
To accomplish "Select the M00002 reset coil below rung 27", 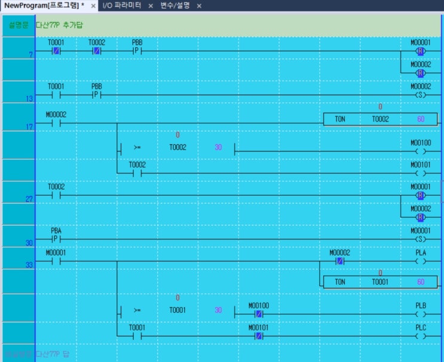I will (x=421, y=217).
